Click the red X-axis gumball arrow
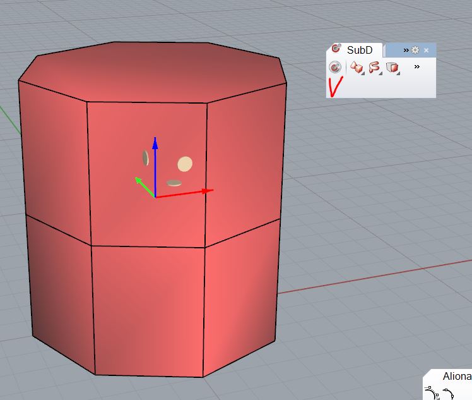 [x=207, y=191]
